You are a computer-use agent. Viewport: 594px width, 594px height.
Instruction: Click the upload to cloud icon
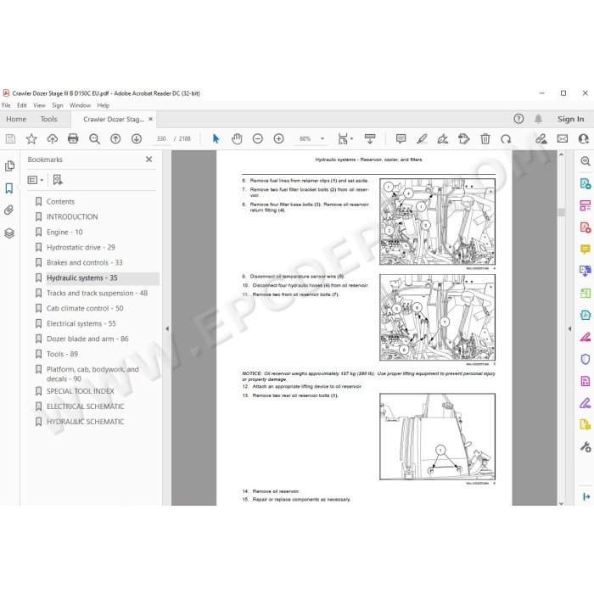click(53, 139)
